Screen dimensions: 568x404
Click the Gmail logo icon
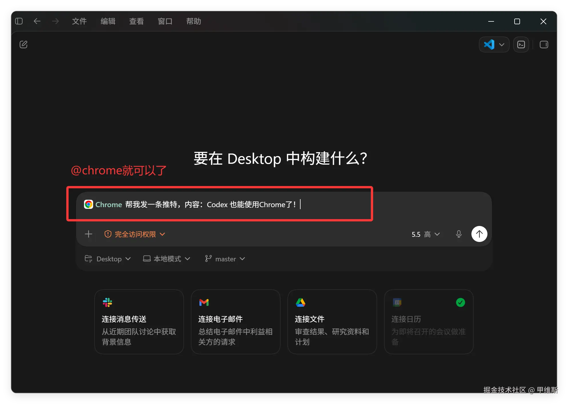tap(204, 302)
